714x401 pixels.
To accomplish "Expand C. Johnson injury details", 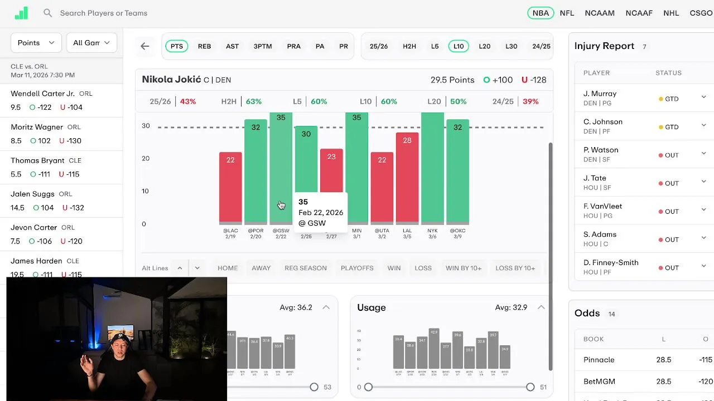I will [703, 126].
